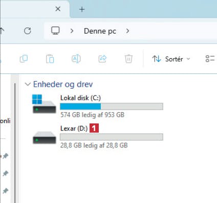Select the Enheder og drev heading
The image size is (217, 203).
click(63, 84)
